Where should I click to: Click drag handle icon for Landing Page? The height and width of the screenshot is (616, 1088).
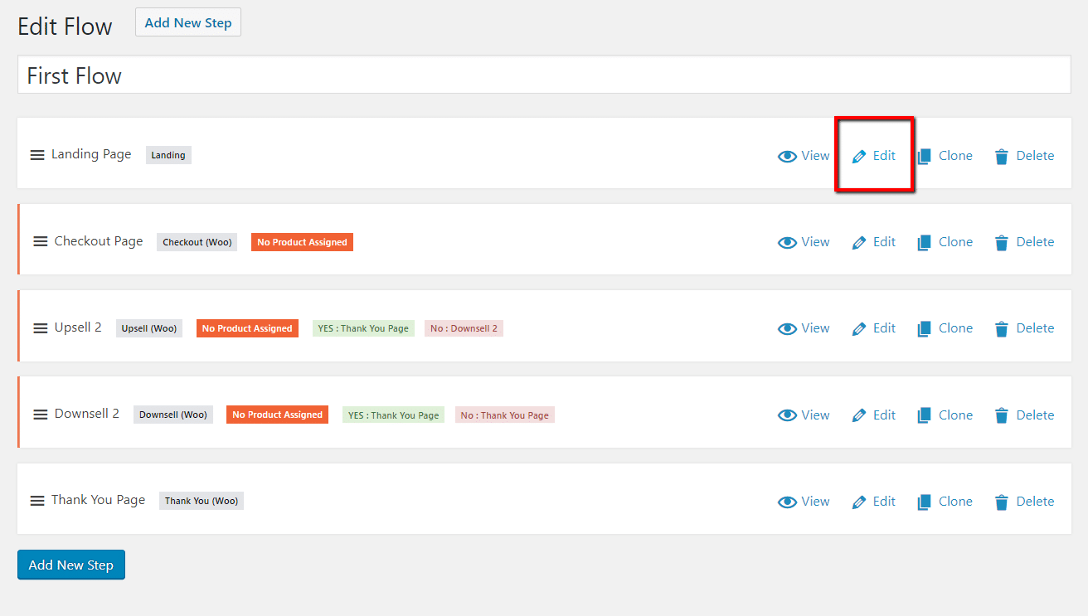(x=37, y=155)
